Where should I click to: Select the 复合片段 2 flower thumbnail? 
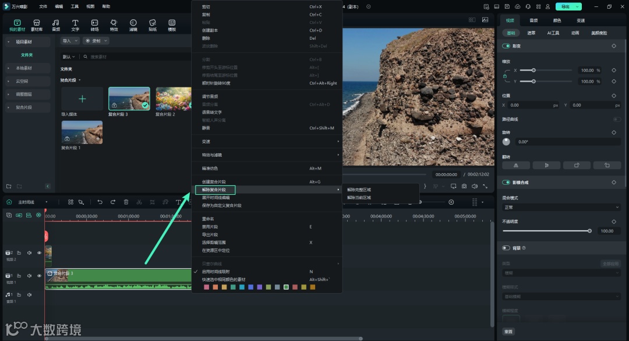coord(174,99)
